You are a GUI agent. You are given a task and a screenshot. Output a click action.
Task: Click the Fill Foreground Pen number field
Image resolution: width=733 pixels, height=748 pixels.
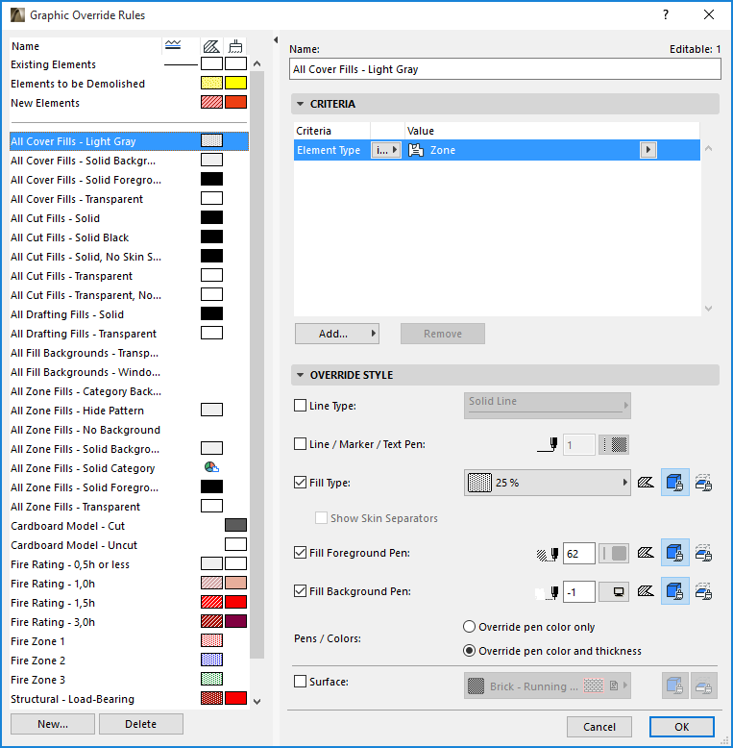(578, 554)
